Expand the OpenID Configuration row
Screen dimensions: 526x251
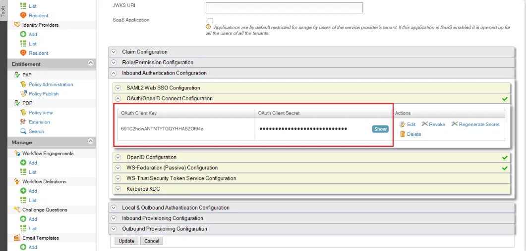[x=312, y=157]
